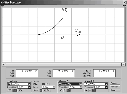Image resolution: width=127 pixels, height=94 pixels.
Task: Click the 2 mV/Div Channel B field
Action: (x=95, y=84)
